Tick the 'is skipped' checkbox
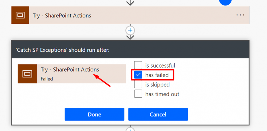 [138, 84]
